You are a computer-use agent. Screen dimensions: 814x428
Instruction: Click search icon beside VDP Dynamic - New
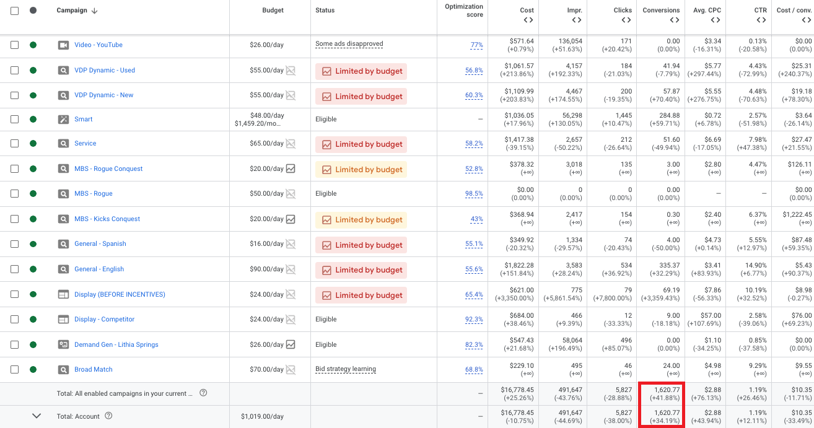click(63, 95)
